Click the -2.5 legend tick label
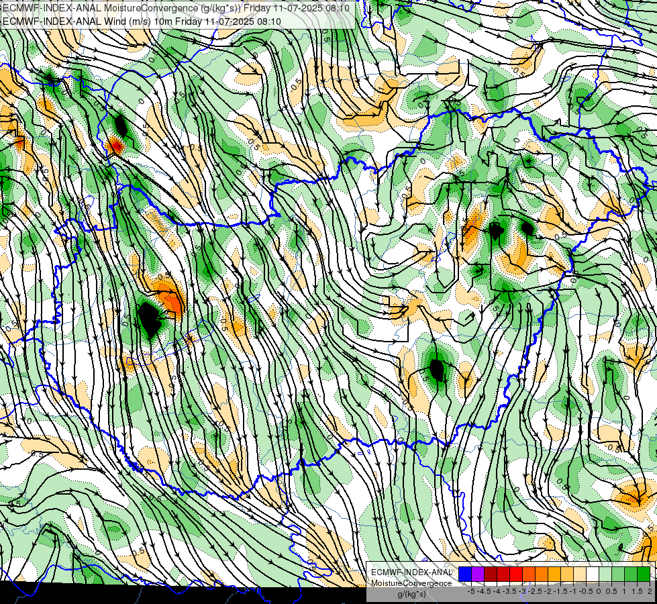 point(536,591)
